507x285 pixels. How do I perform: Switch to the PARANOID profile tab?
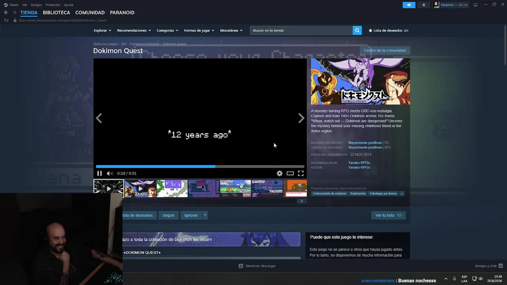(122, 13)
